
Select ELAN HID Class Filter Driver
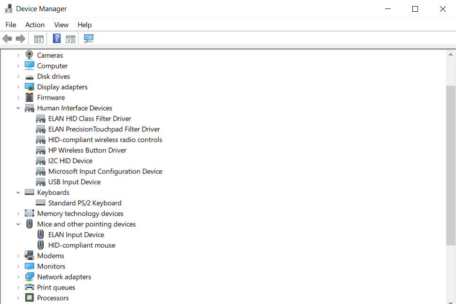[90, 119]
